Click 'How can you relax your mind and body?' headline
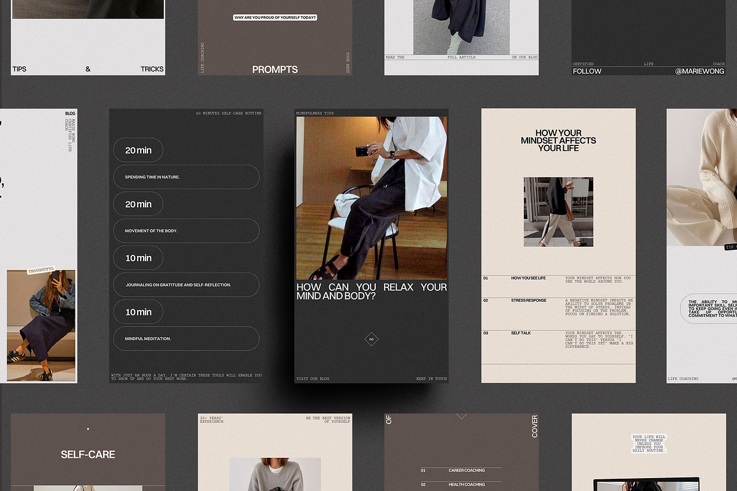This screenshot has height=491, width=737. point(372,292)
